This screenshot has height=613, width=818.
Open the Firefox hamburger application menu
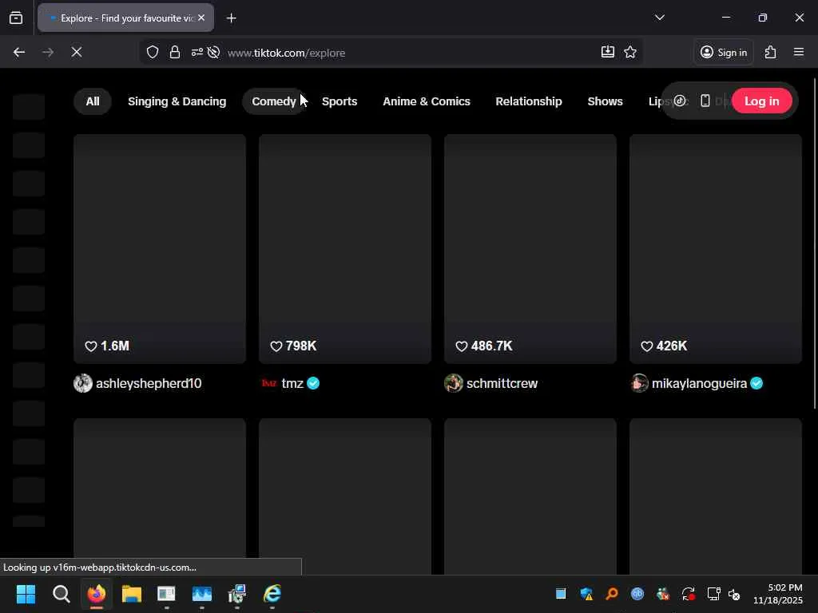(799, 52)
